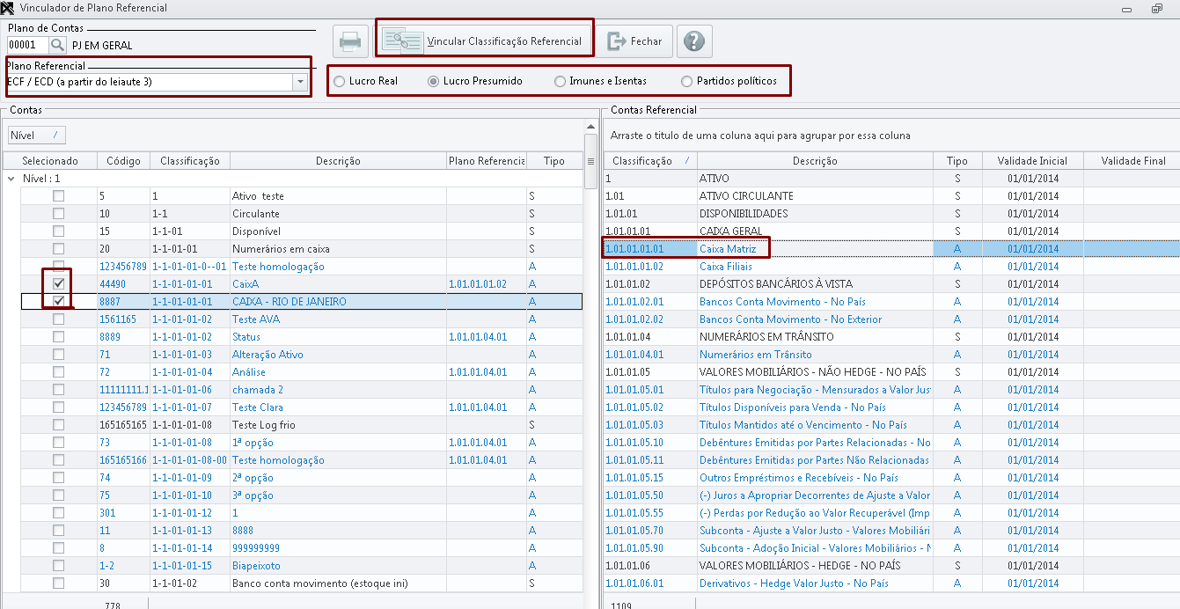Sort Contas by Código column header
1180x609 pixels.
pos(123,161)
